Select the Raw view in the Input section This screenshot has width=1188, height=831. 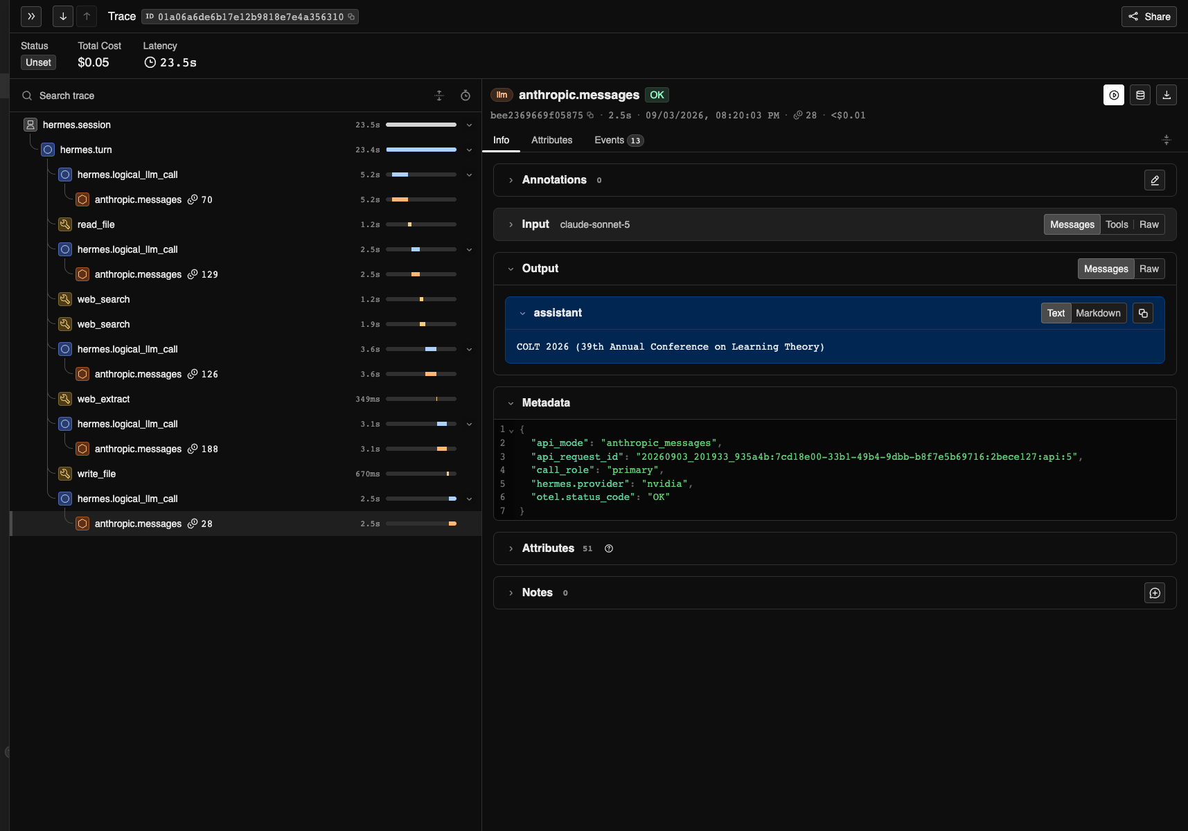coord(1149,224)
